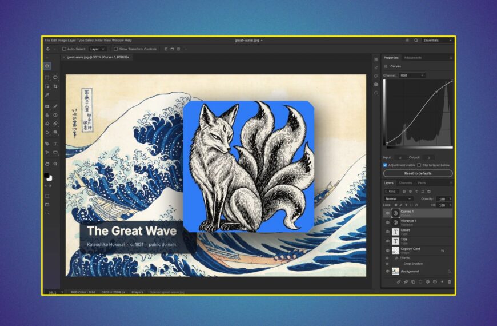Enable Show Transform Controls checkbox
This screenshot has width=497, height=326.
click(116, 49)
